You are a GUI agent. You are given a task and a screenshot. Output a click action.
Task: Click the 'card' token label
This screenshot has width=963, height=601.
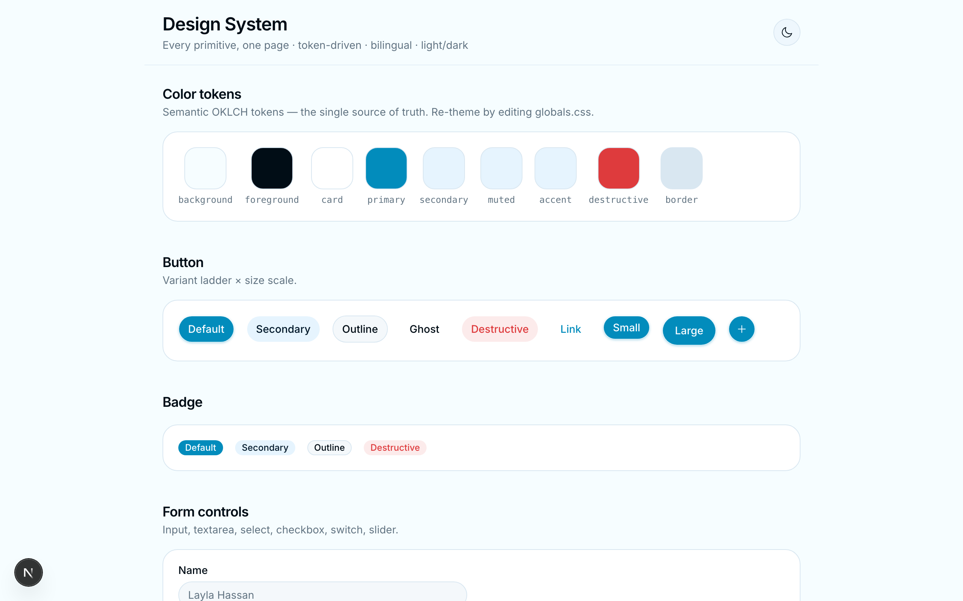332,200
